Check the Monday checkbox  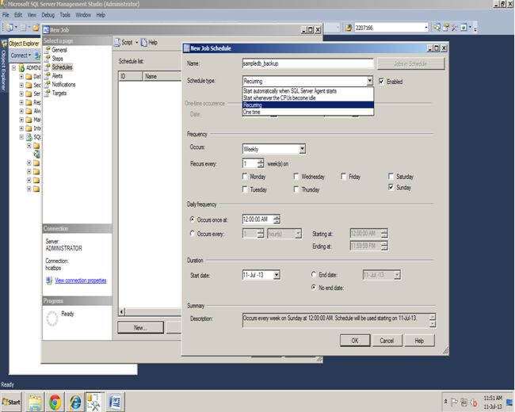(245, 177)
